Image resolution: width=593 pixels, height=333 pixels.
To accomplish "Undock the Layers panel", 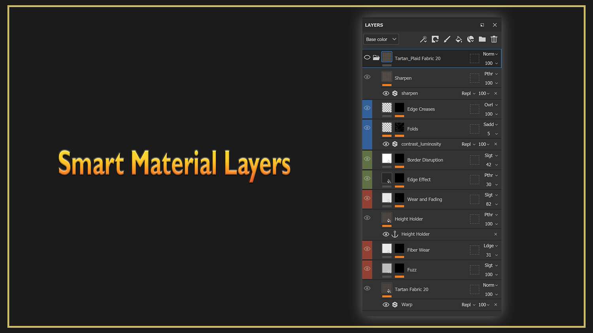I will pos(482,25).
